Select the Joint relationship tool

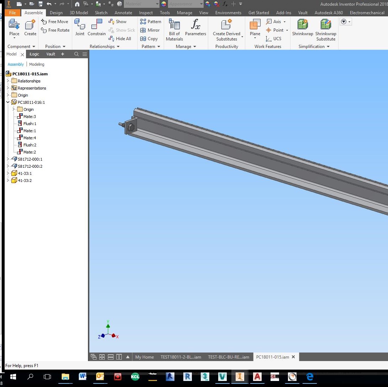[x=80, y=27]
